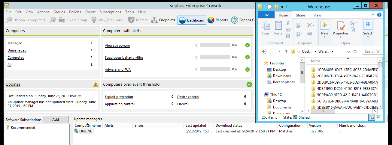Click the Discover computers toolbar button
392x145 pixels.
tap(26, 20)
